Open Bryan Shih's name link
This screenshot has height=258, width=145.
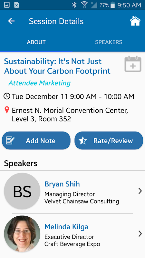click(62, 184)
